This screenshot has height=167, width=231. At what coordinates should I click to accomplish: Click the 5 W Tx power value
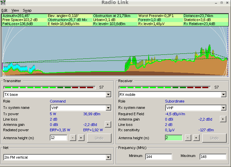tap(53, 114)
